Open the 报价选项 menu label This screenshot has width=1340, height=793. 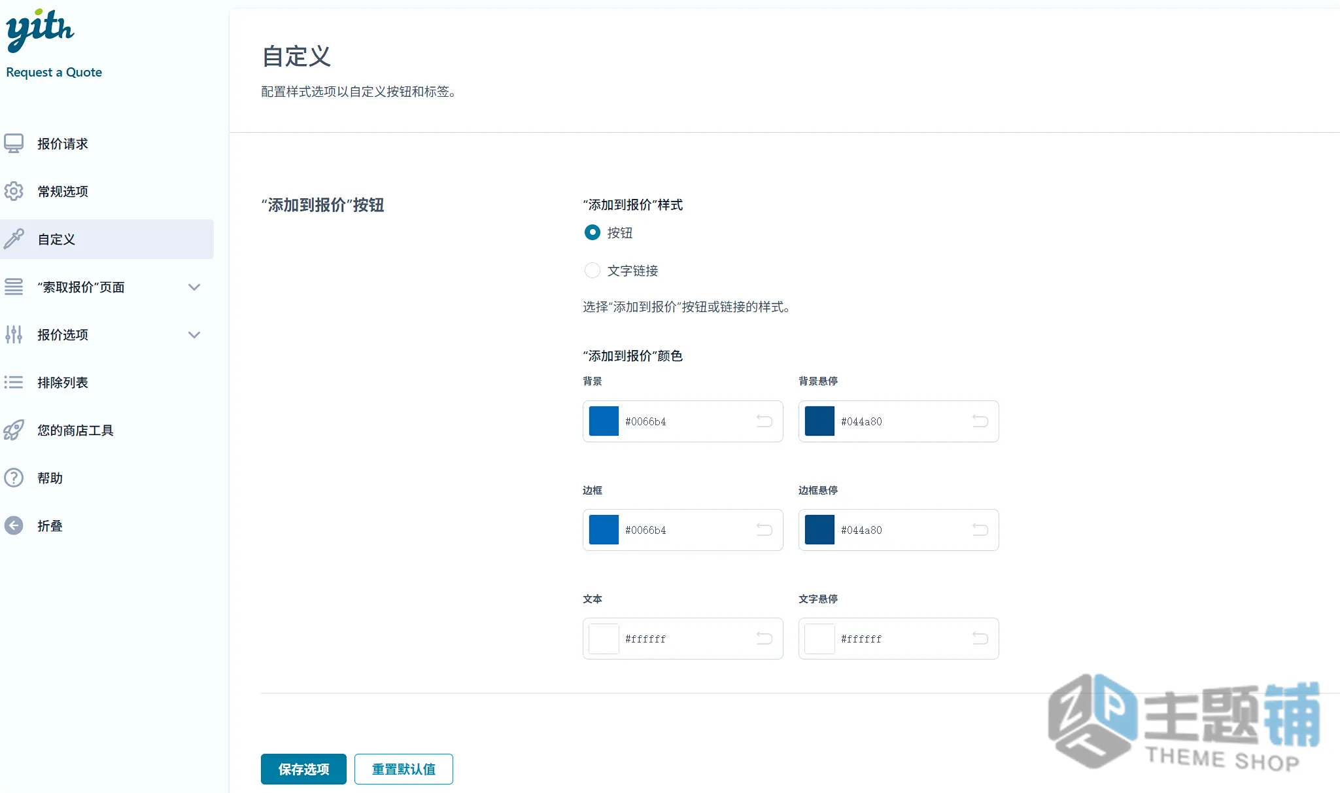63,334
